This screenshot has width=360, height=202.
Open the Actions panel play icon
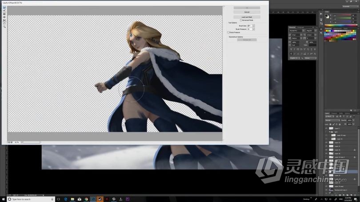click(321, 14)
